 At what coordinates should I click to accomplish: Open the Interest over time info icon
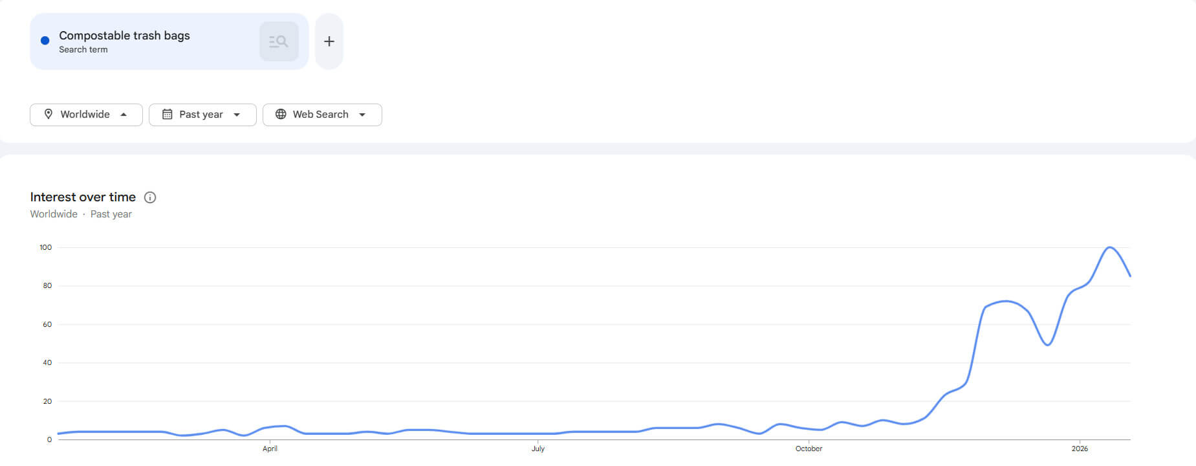(x=150, y=197)
